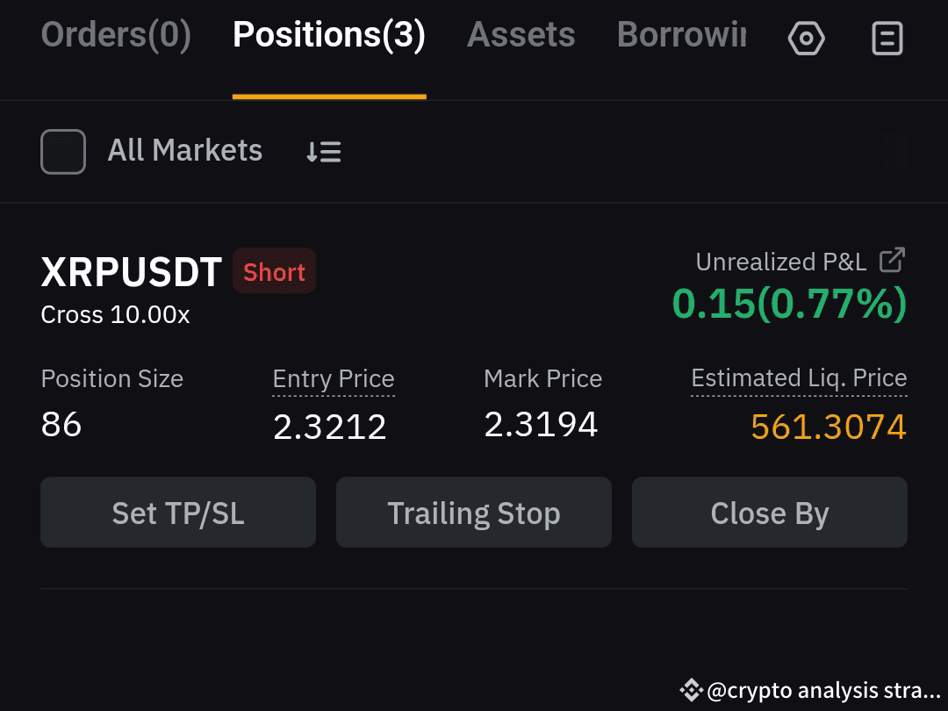Click the sort positions icon
This screenshot has width=948, height=711.
323,151
